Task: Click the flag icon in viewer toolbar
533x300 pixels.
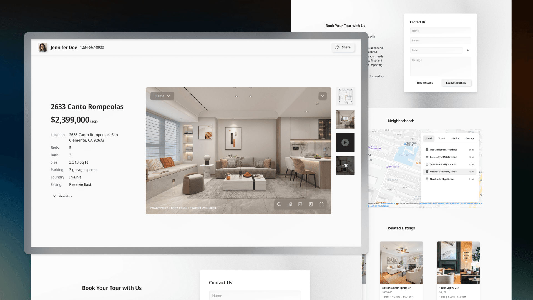Action: click(300, 204)
